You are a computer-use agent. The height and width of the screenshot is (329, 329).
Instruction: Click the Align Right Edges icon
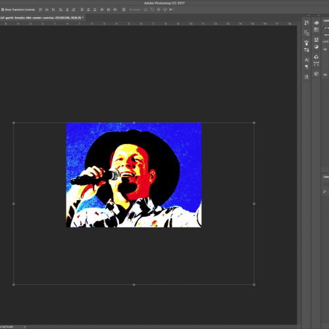click(74, 10)
